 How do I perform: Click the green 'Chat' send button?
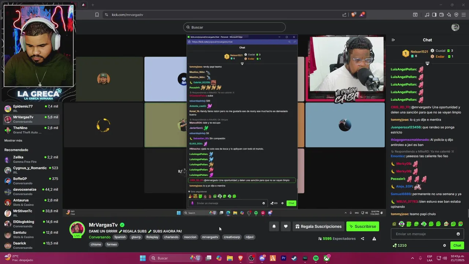pyautogui.click(x=457, y=246)
